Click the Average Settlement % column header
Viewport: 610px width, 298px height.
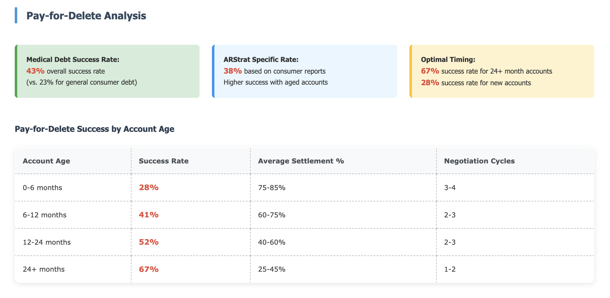[x=301, y=161]
